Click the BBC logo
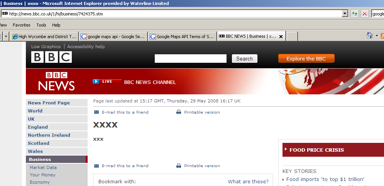Viewport: 384px width, 186px height. coord(51,57)
